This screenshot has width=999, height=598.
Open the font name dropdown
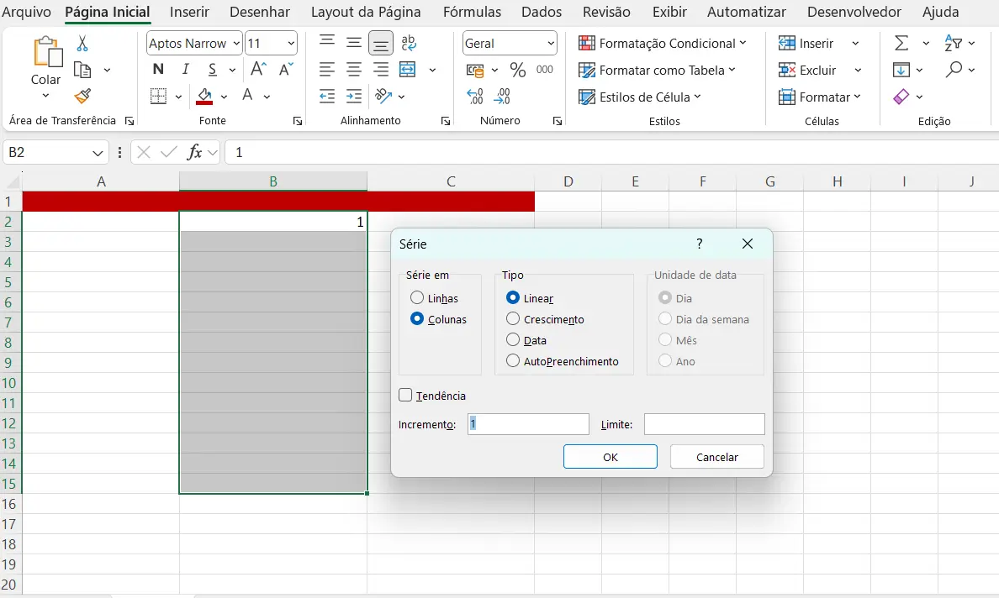point(236,44)
